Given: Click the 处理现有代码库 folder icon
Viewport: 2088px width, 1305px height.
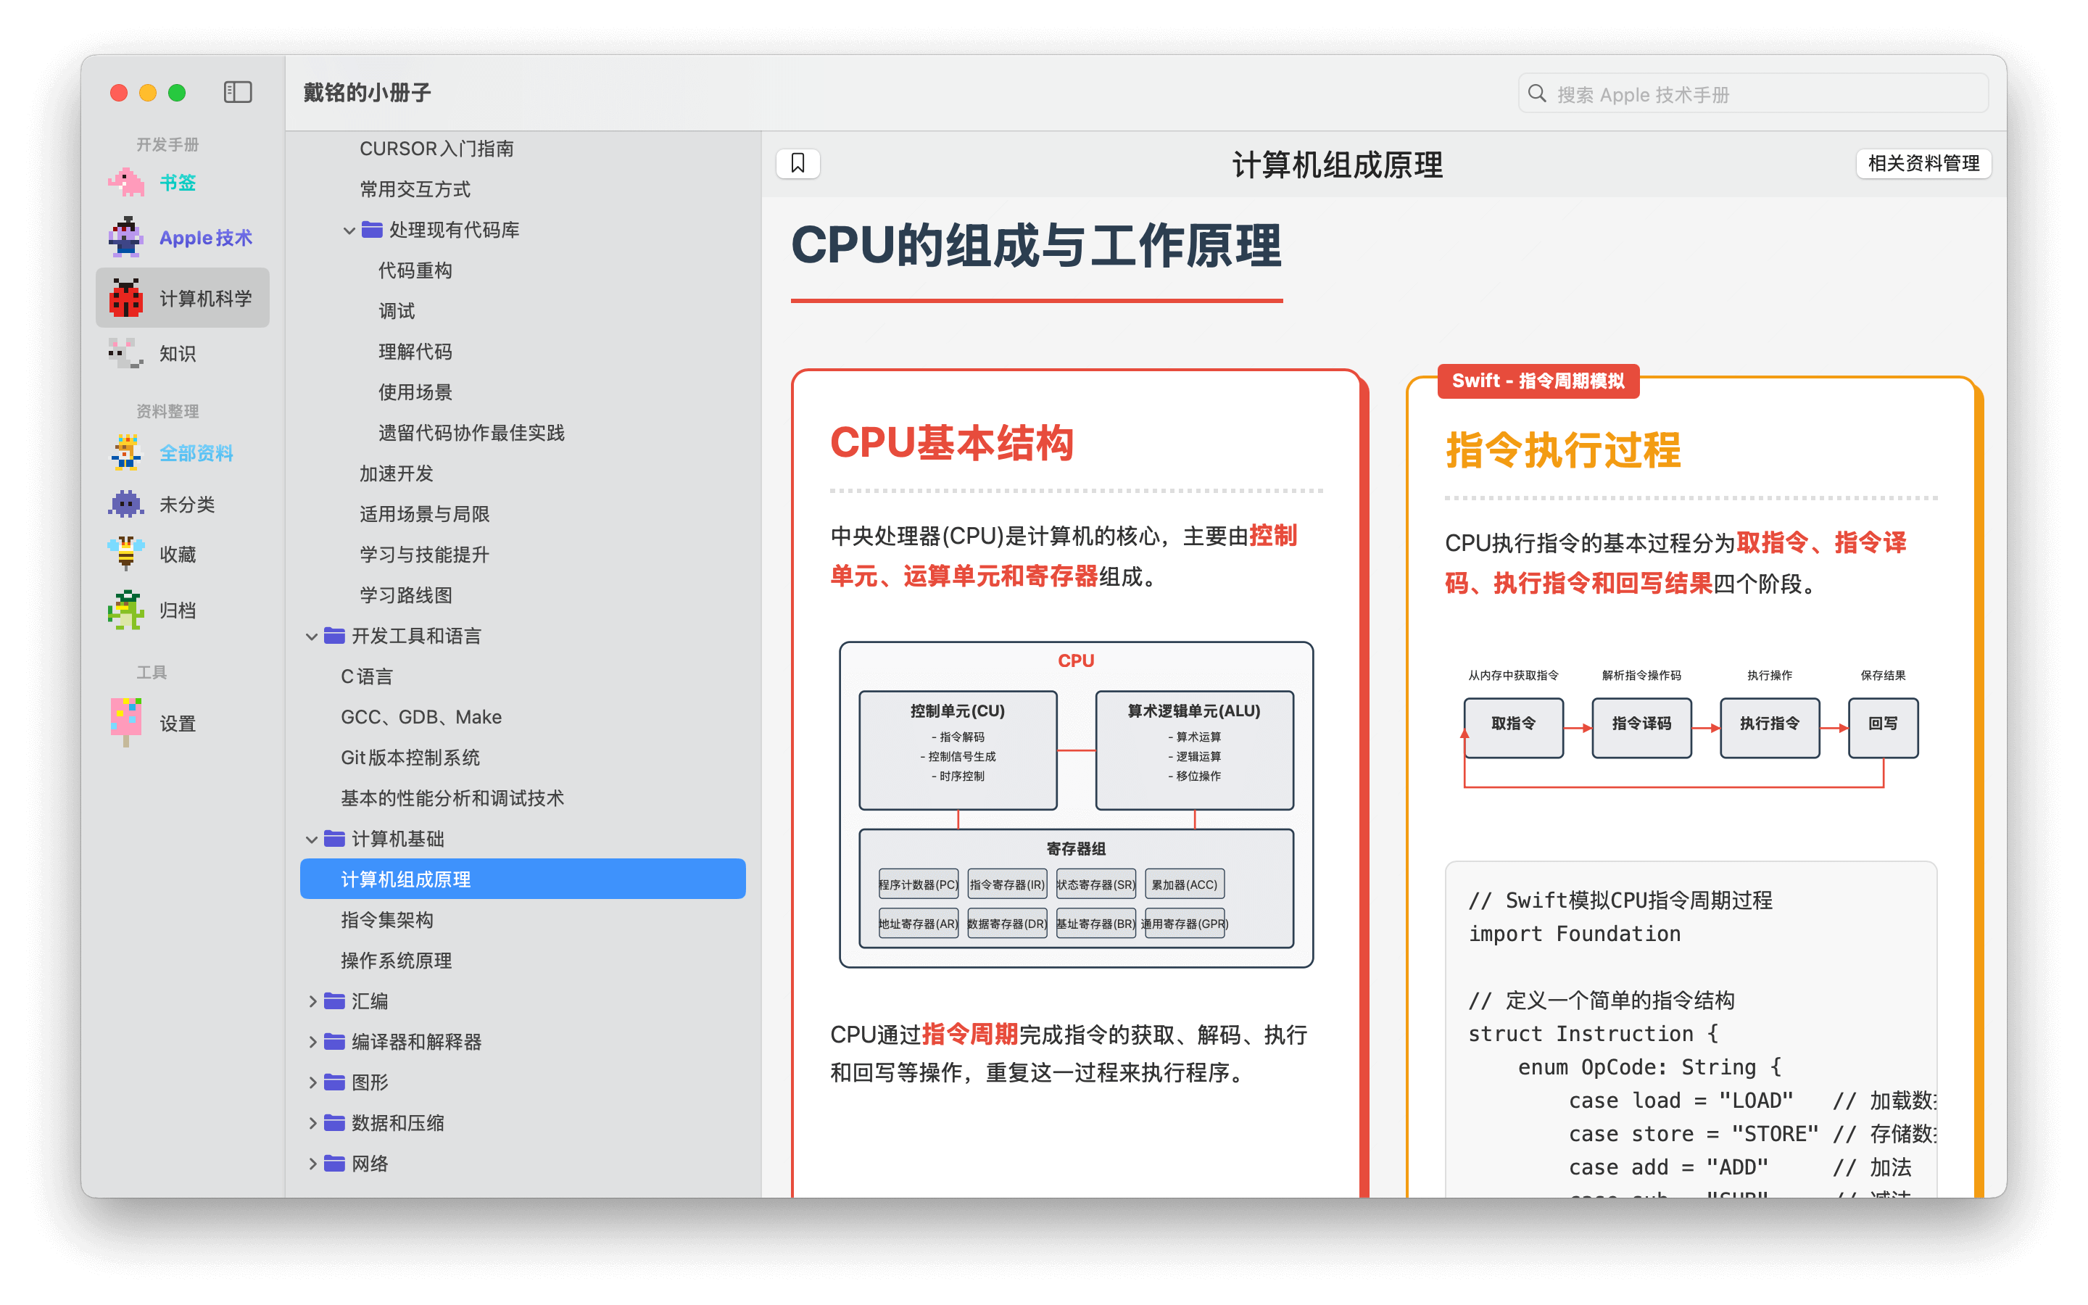Looking at the screenshot, I should [x=372, y=230].
